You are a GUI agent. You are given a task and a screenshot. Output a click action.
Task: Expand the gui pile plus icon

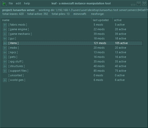5,39
